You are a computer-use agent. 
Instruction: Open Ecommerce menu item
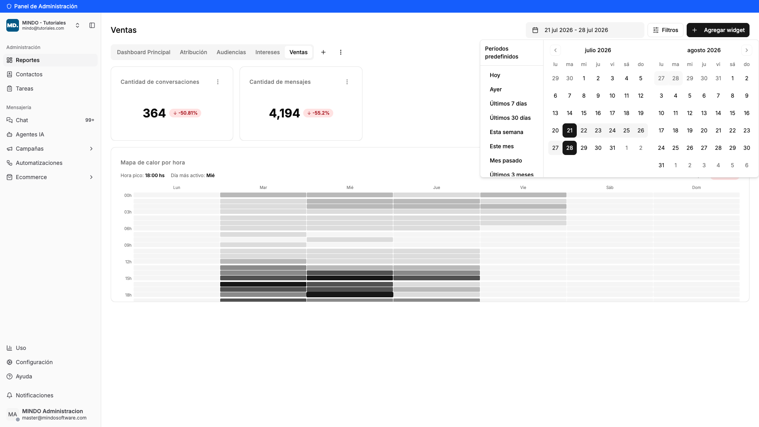click(50, 177)
